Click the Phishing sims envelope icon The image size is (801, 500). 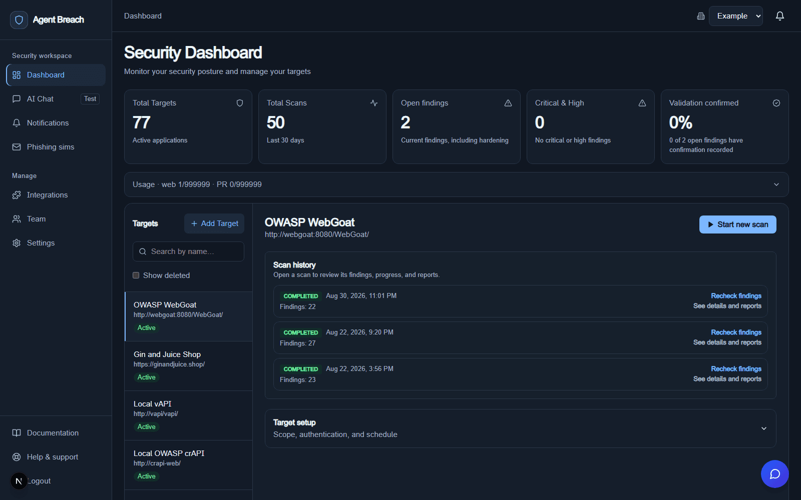tap(17, 147)
